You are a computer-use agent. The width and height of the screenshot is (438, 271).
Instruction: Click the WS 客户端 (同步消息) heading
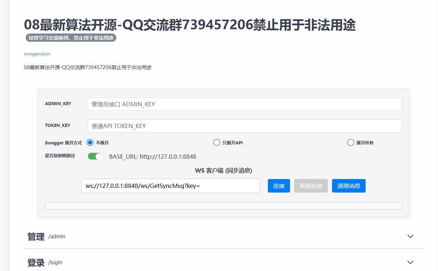(x=224, y=170)
